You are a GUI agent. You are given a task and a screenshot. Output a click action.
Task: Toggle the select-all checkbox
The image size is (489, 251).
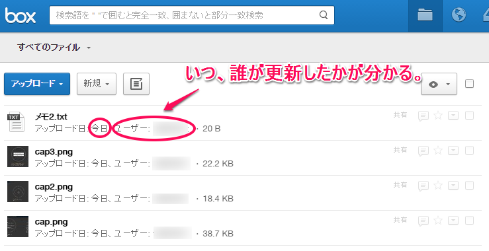pos(469,84)
